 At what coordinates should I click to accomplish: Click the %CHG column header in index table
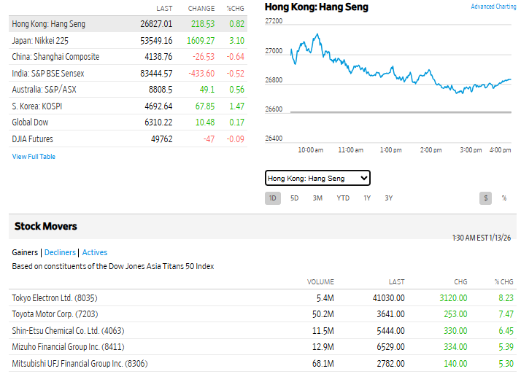pos(235,9)
